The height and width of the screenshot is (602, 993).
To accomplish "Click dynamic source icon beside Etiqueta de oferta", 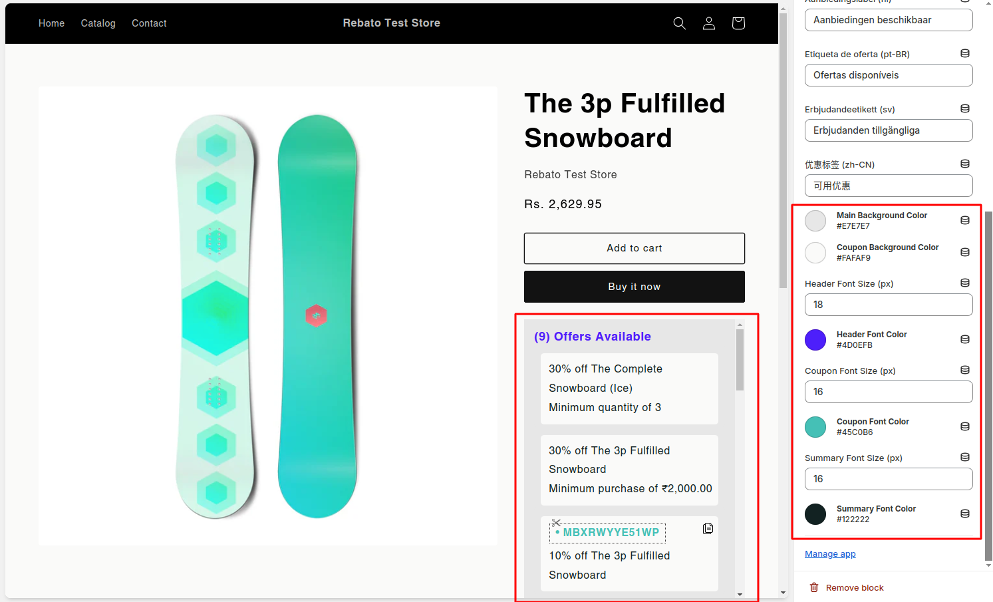I will tap(965, 53).
